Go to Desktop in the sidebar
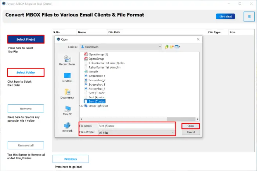This screenshot has height=171, width=257. [67, 78]
